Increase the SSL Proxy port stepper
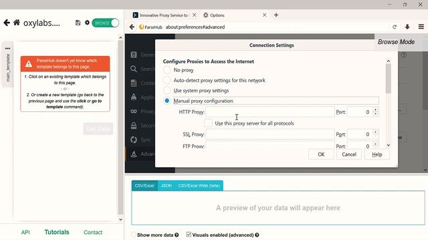Screen dimensions: 428x240 (376, 132)
